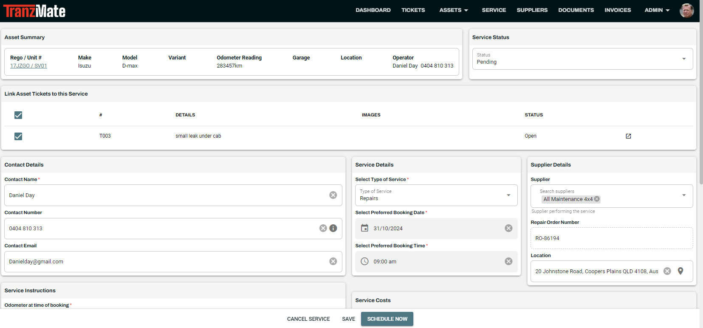The height and width of the screenshot is (328, 703).
Task: Click the STATUS column header
Action: (534, 115)
